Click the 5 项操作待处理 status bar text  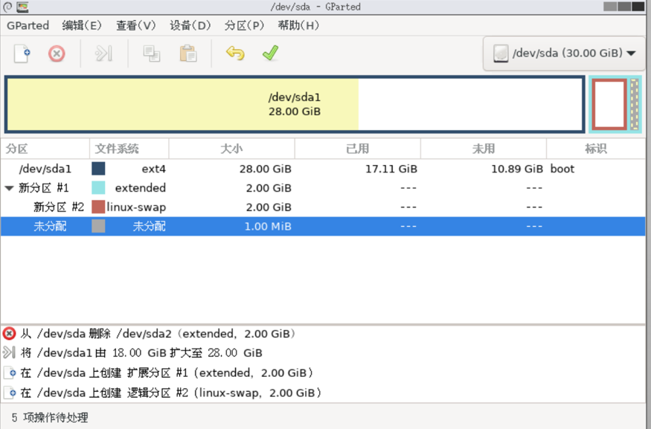click(x=50, y=417)
